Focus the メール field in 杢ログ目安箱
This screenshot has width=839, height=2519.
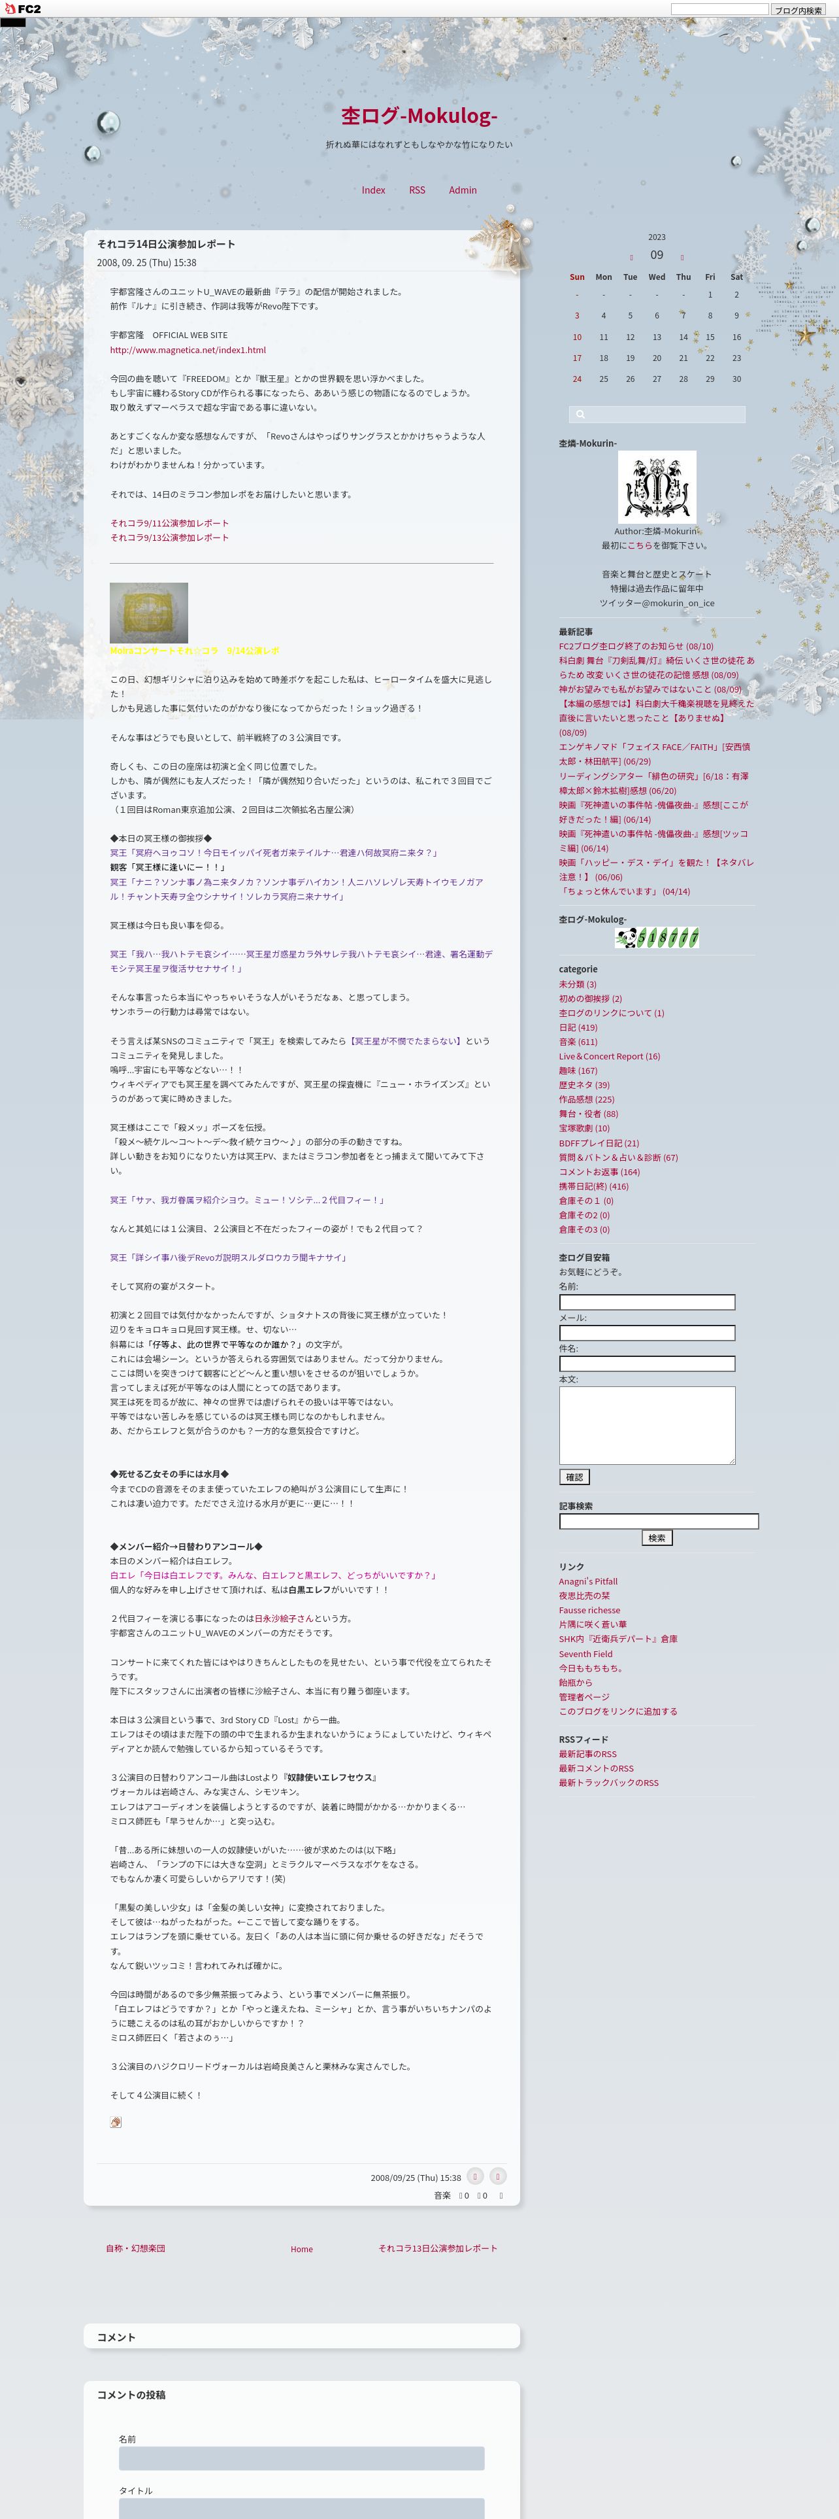pos(647,1333)
